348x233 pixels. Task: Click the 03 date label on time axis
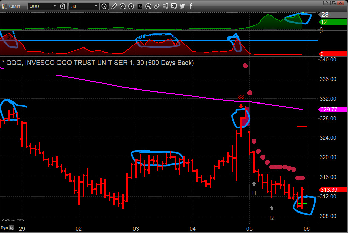[x=136, y=229]
